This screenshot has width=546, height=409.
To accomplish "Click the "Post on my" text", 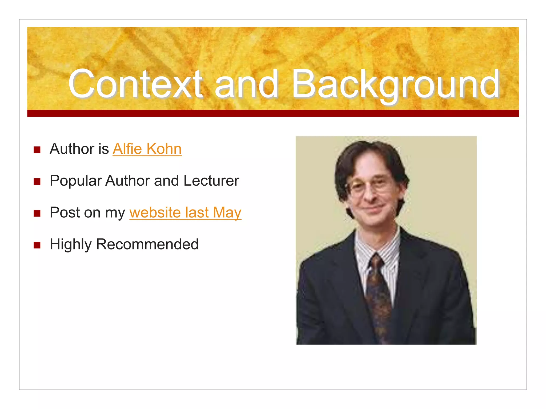I will click(x=87, y=212).
